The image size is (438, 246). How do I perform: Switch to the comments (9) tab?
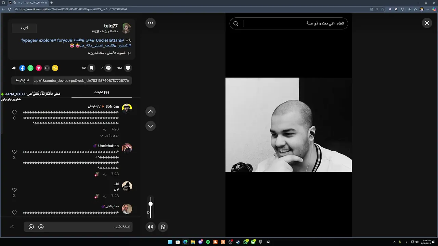[102, 92]
